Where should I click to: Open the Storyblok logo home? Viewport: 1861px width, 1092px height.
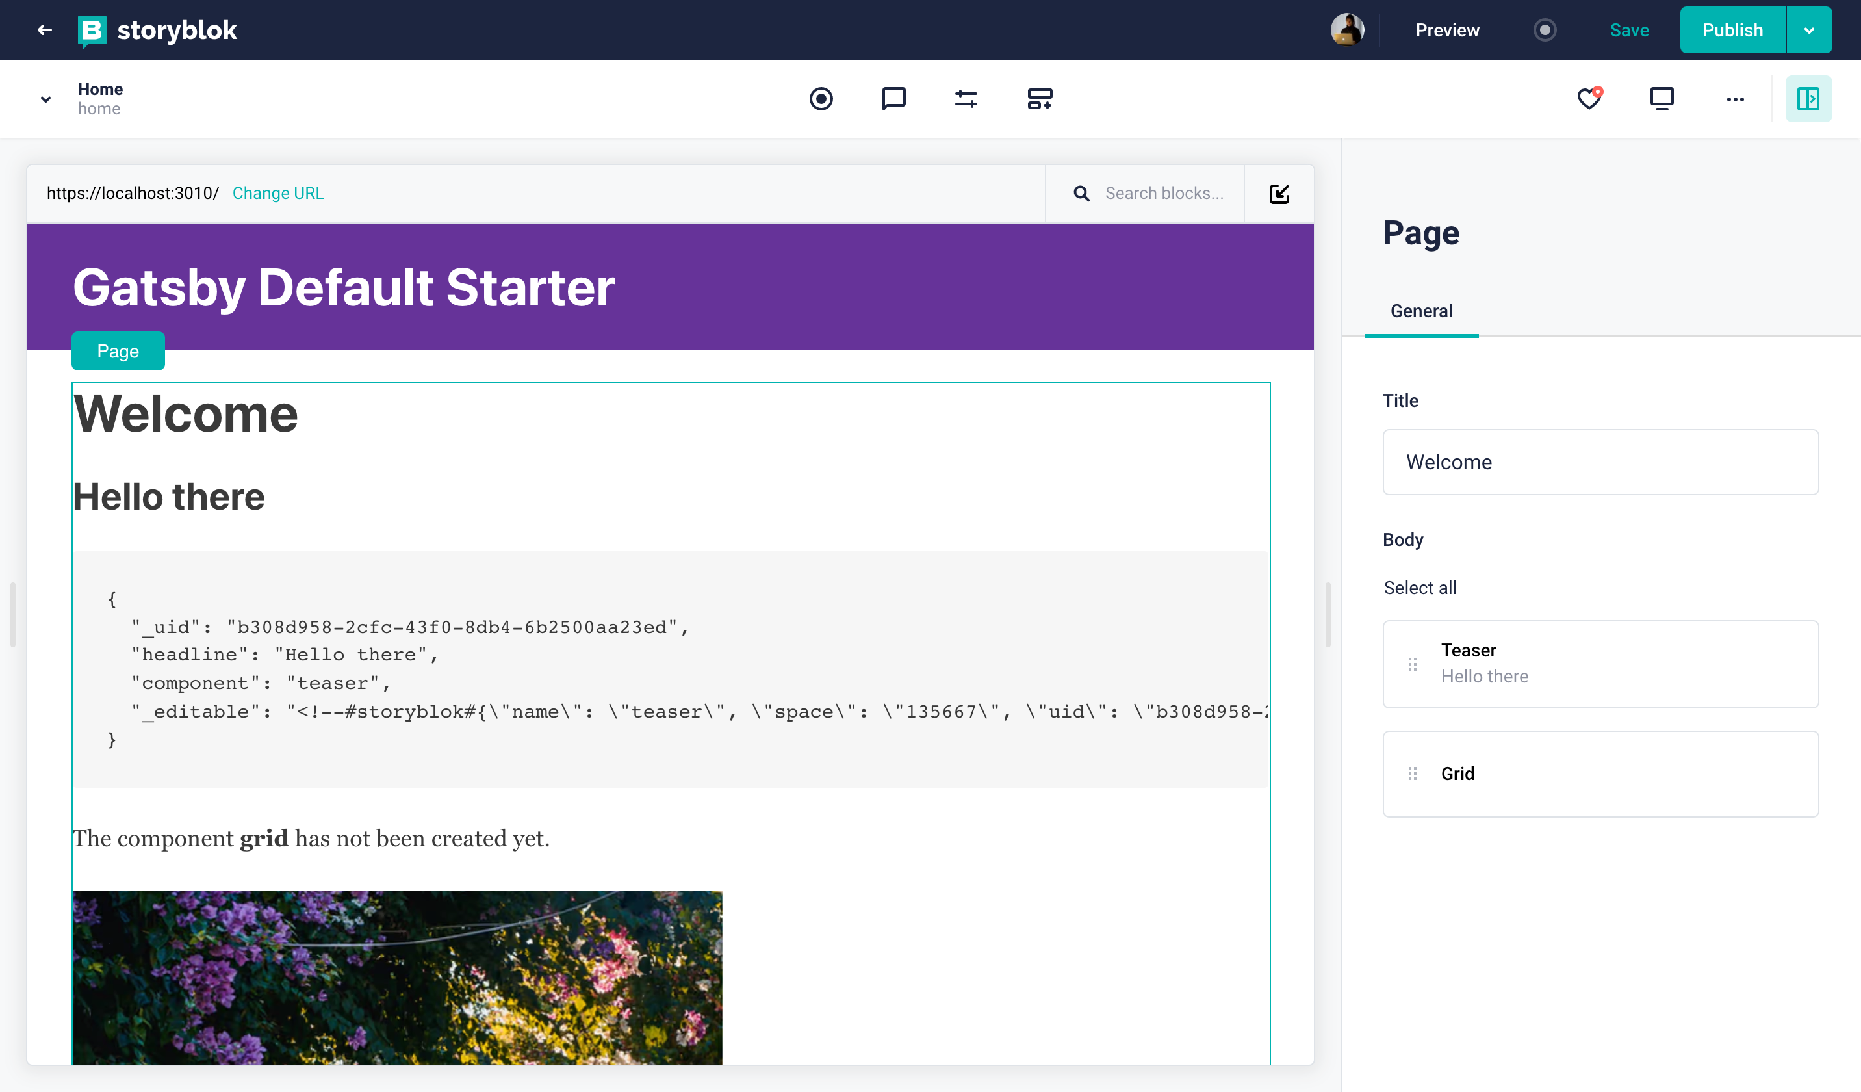[157, 31]
